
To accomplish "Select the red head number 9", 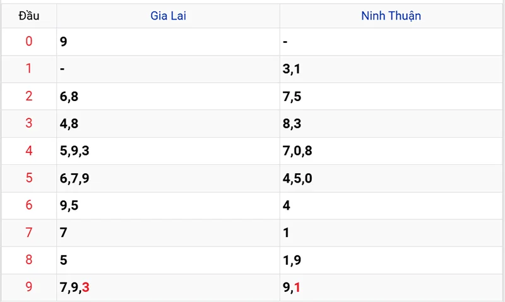I will (x=29, y=287).
